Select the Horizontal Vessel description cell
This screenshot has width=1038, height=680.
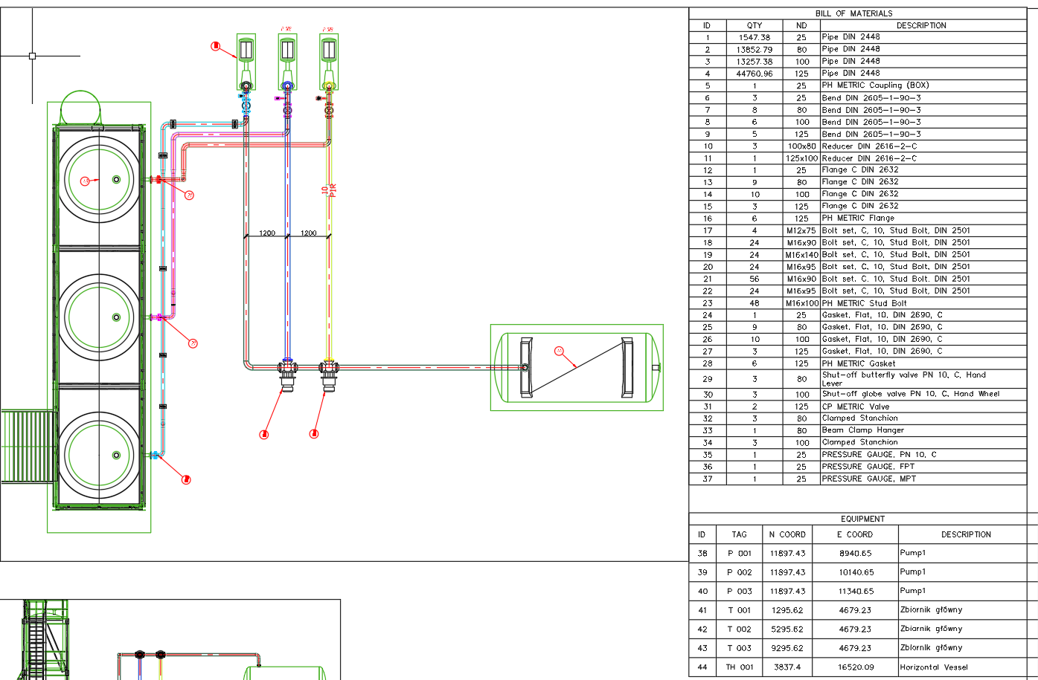click(967, 667)
